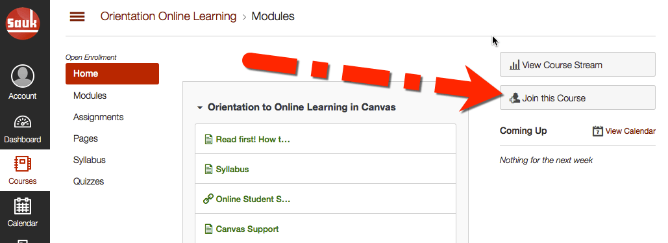This screenshot has width=668, height=243.
Task: Go to Dashboard via speedometer icon
Action: coord(23,122)
